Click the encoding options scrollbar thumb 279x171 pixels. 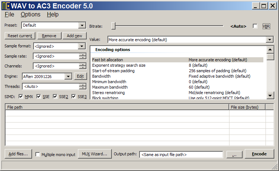270,57
